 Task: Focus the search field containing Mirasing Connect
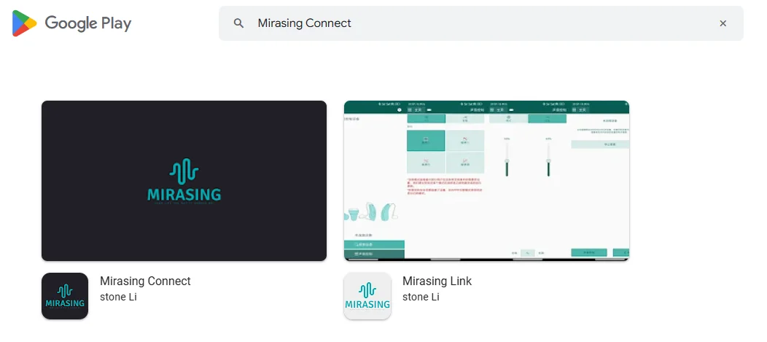point(481,23)
